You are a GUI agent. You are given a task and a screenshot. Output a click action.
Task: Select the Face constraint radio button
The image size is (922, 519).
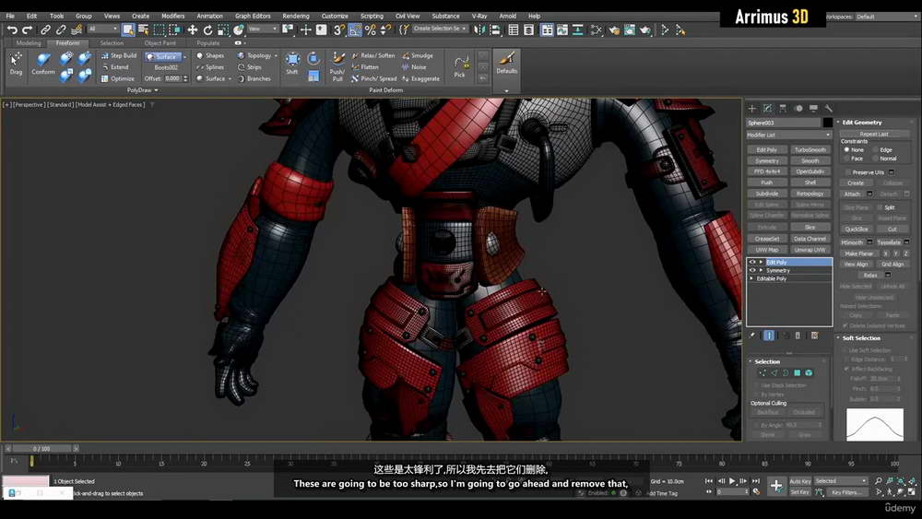click(846, 159)
